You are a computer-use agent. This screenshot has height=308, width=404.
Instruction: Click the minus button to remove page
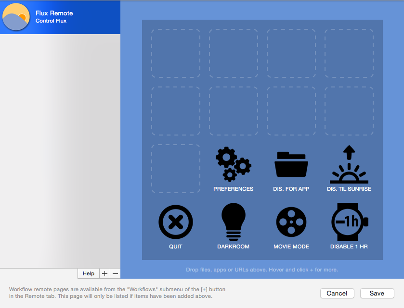115,273
